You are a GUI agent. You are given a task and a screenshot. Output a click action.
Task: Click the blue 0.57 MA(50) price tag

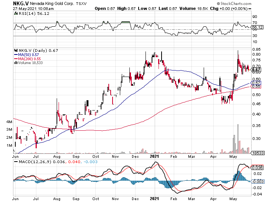click(x=256, y=83)
